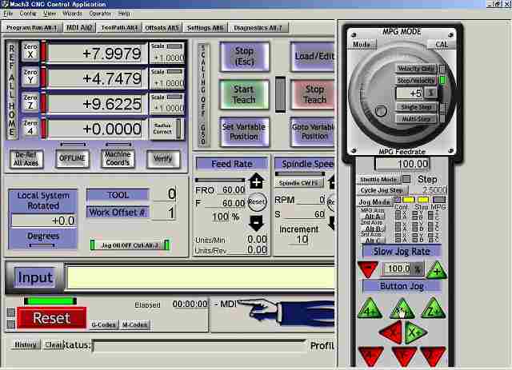Image resolution: width=512 pixels, height=370 pixels.
Task: Open the Config menu
Action: (28, 14)
